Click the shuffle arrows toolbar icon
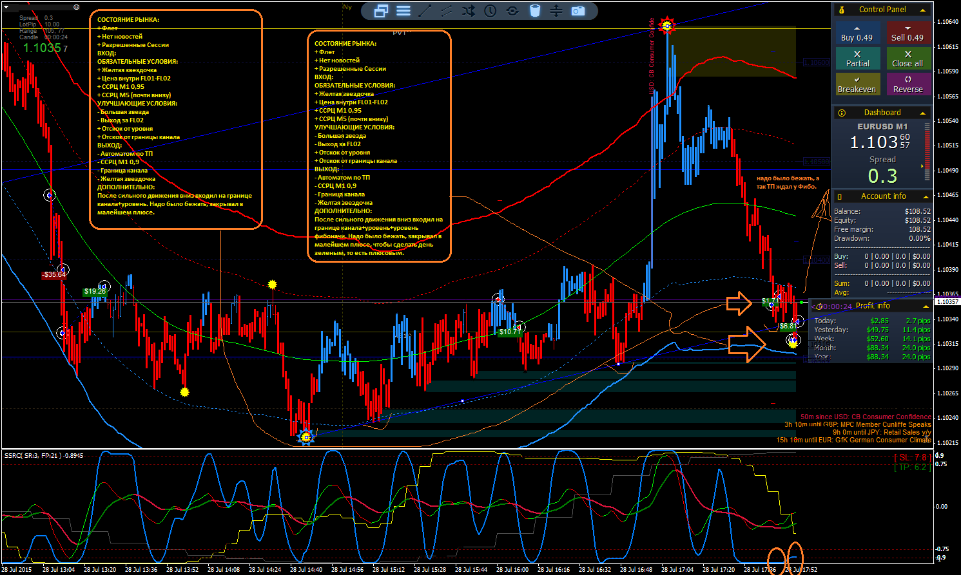This screenshot has height=575, width=961. (469, 11)
